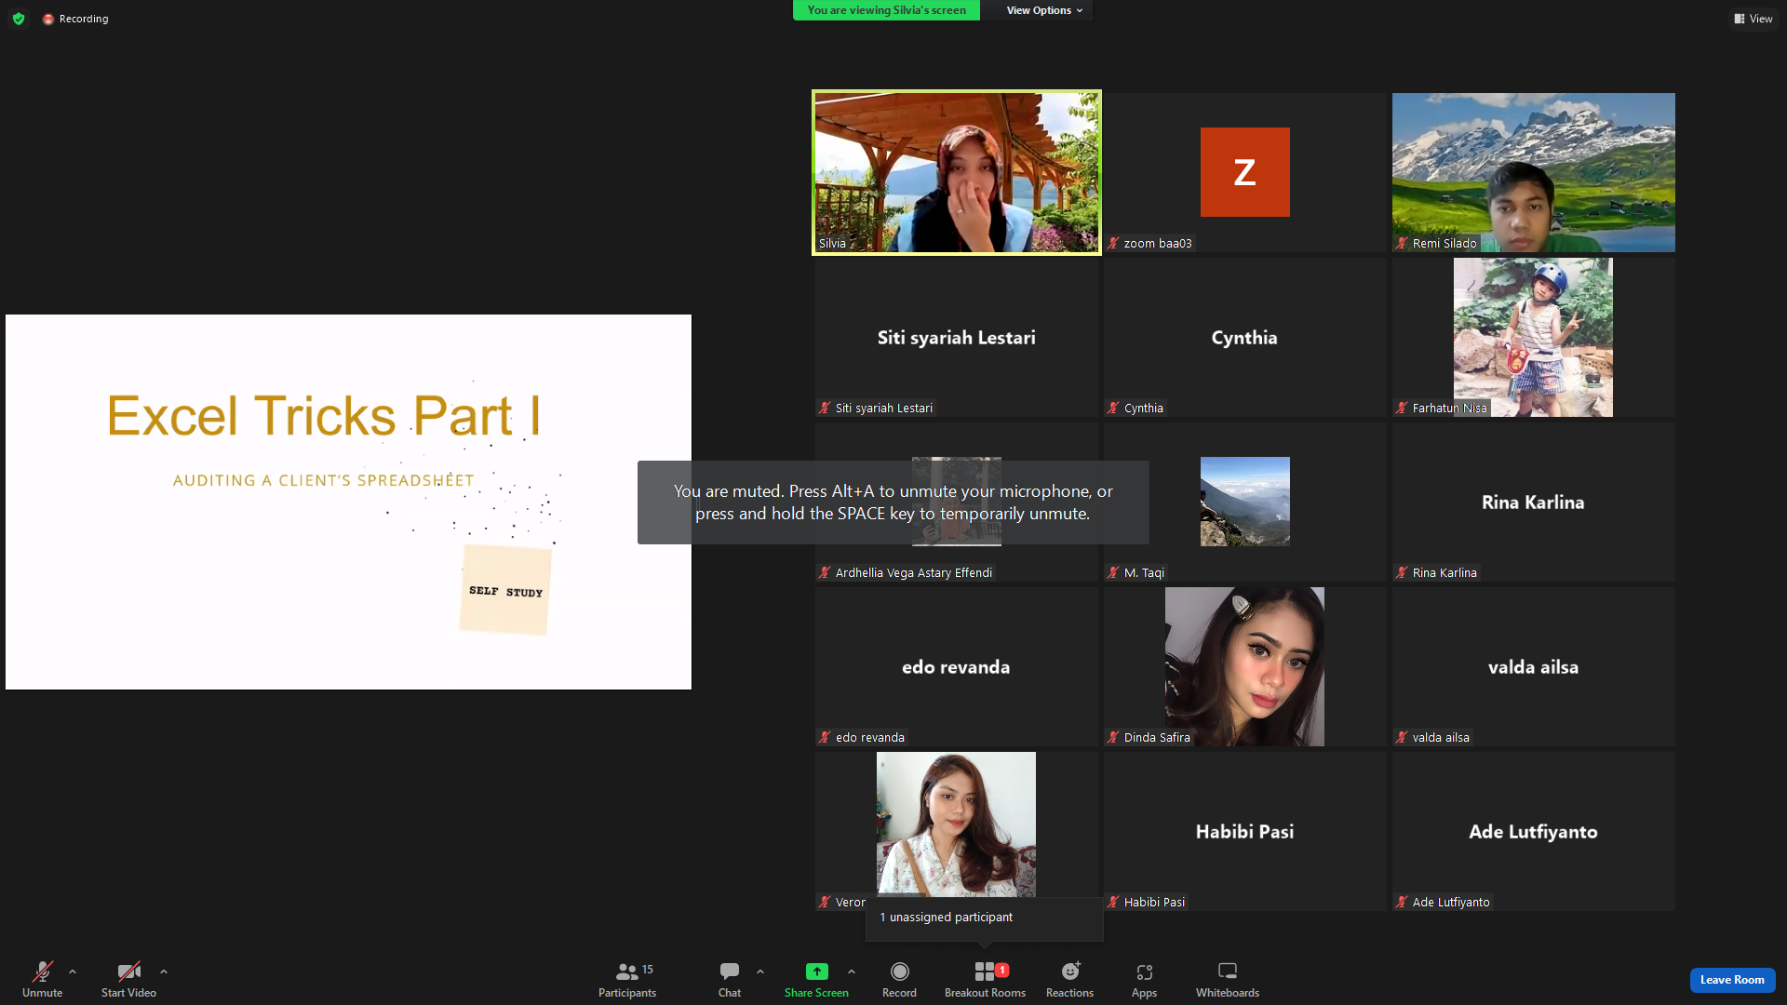Open the Reactions menu
The image size is (1787, 1005).
pyautogui.click(x=1069, y=979)
